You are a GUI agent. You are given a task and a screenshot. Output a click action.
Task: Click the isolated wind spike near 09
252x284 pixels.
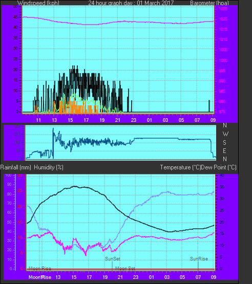[209, 106]
